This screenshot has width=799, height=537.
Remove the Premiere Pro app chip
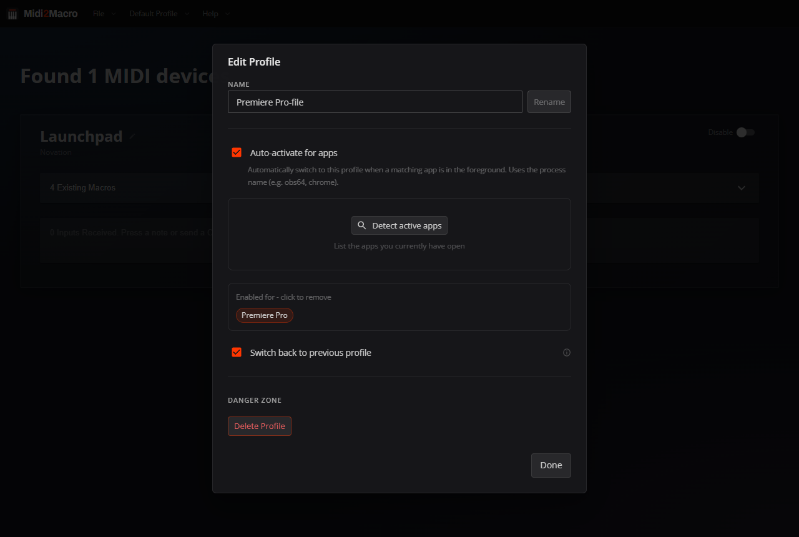click(x=265, y=315)
